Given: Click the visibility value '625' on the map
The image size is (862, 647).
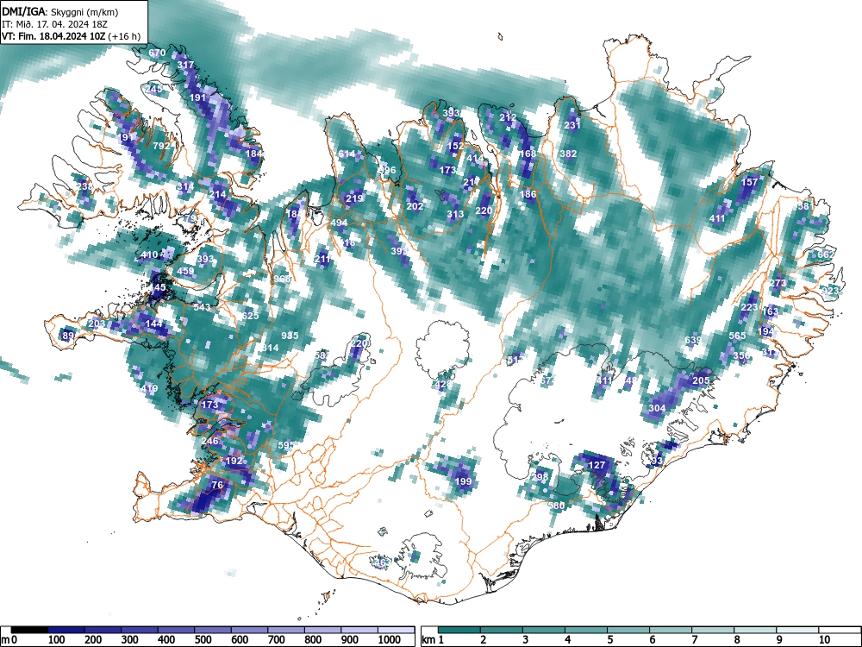Looking at the screenshot, I should [x=250, y=316].
